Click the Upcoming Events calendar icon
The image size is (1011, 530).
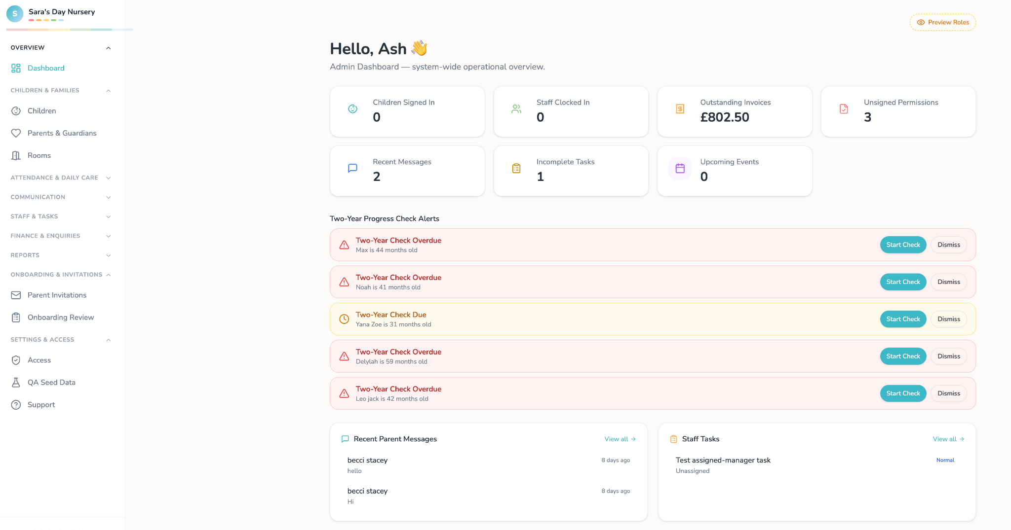pyautogui.click(x=680, y=169)
